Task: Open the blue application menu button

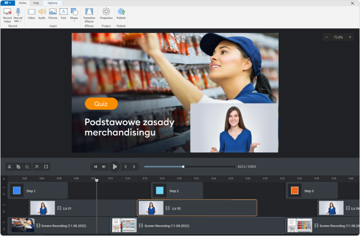Action: [x=8, y=3]
